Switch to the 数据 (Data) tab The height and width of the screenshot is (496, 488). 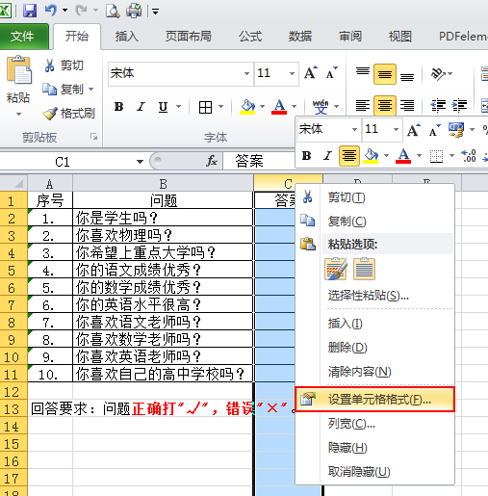(x=300, y=37)
